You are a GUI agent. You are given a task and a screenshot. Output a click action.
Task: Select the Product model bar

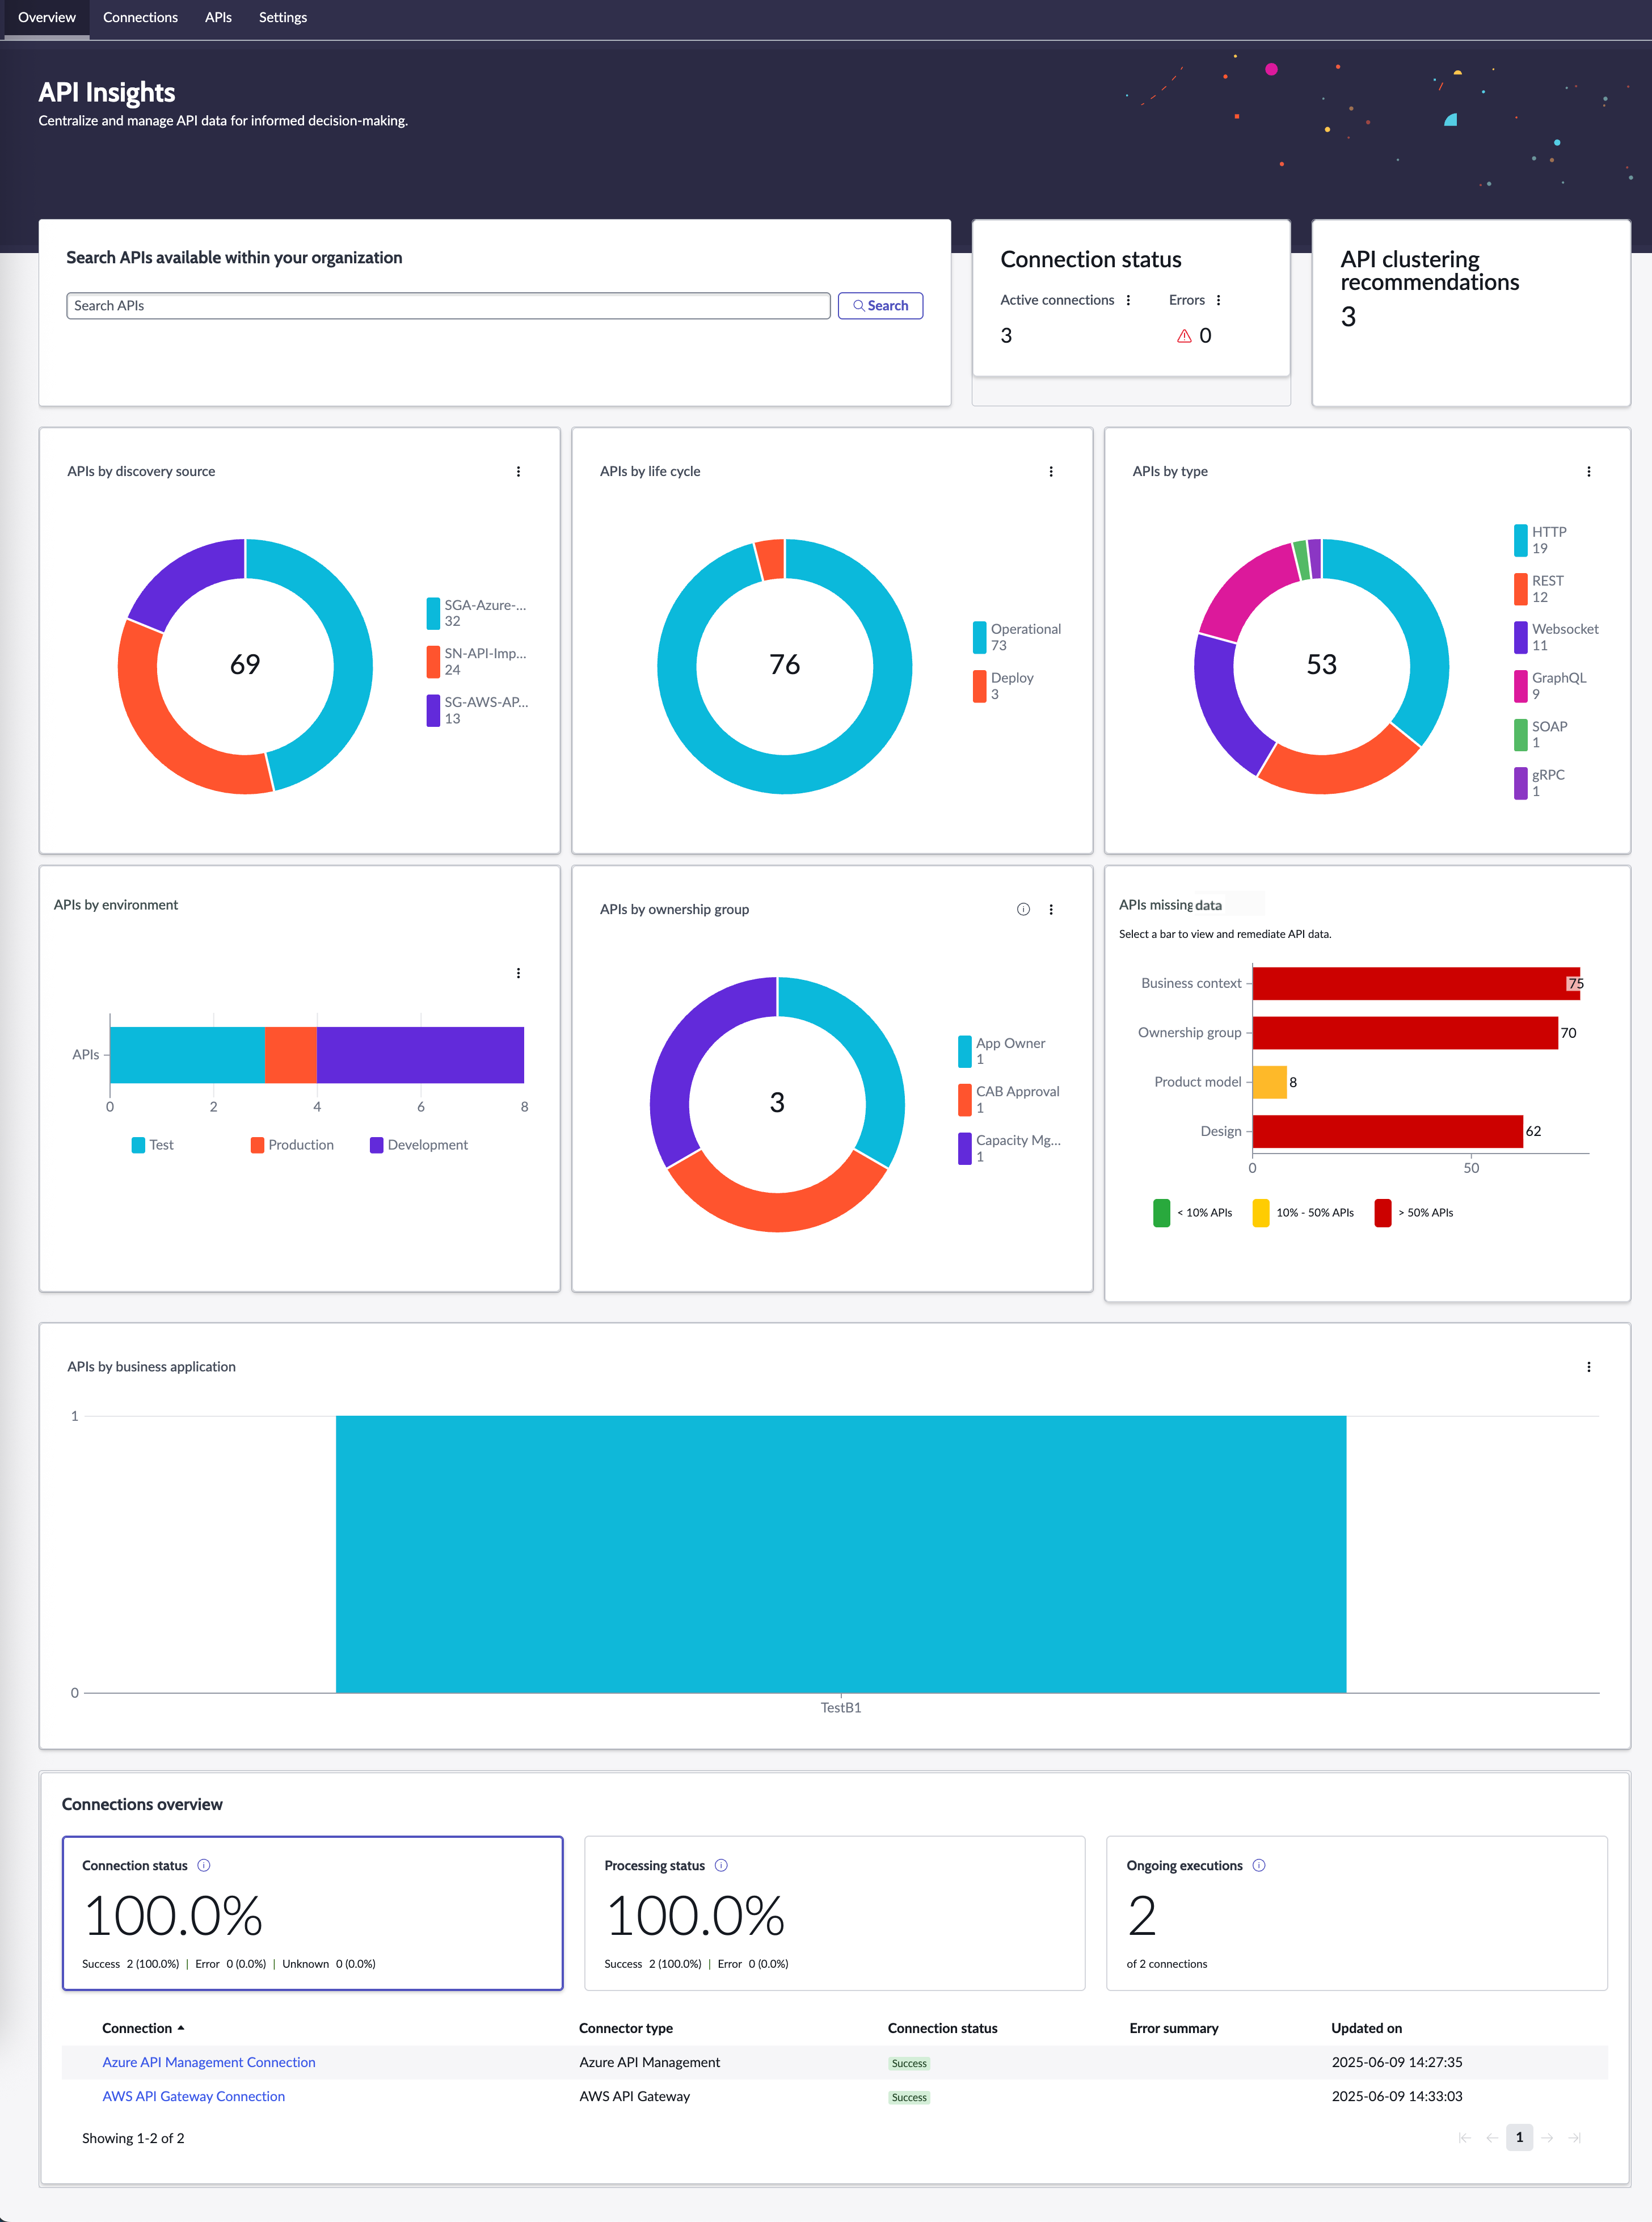tap(1270, 1082)
